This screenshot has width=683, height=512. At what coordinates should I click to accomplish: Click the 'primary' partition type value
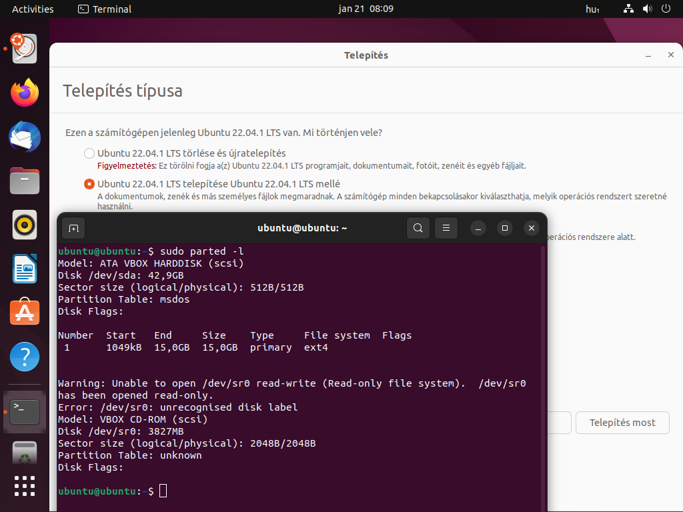[271, 347]
